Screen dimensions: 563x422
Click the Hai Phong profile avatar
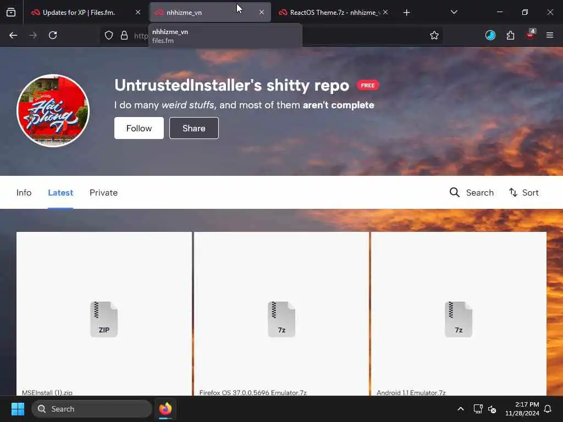53,110
